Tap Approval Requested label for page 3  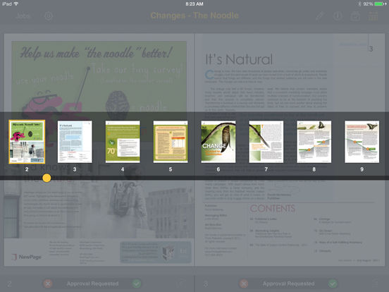pyautogui.click(x=288, y=284)
